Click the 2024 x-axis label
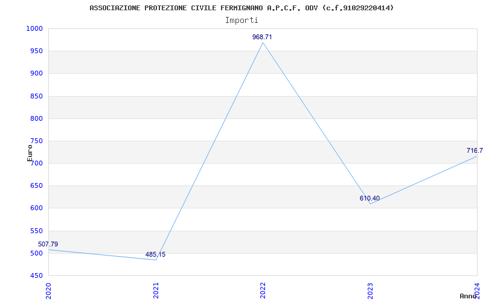 pos(477,290)
